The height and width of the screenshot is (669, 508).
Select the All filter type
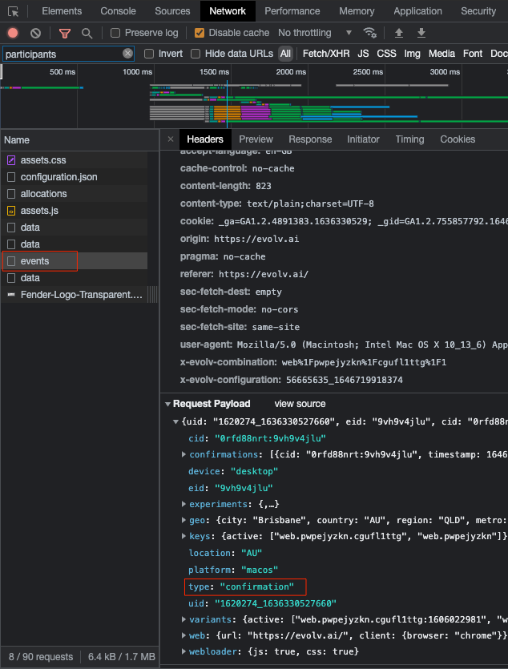pyautogui.click(x=285, y=54)
